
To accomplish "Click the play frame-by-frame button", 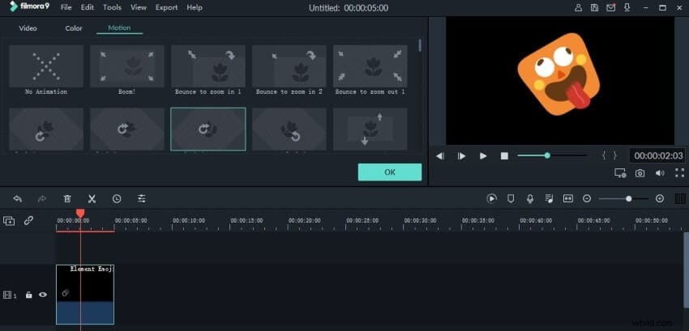I will [461, 156].
